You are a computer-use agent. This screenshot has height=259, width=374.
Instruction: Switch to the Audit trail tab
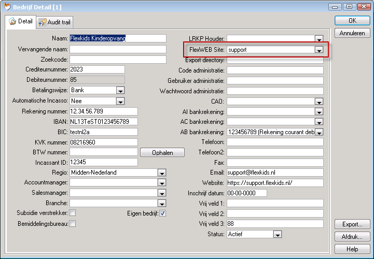[x=55, y=22]
